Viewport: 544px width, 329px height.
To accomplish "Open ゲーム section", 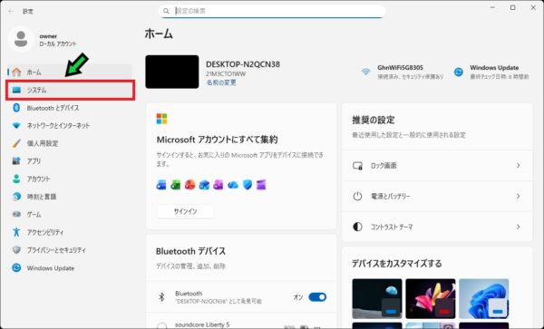I will coord(70,214).
